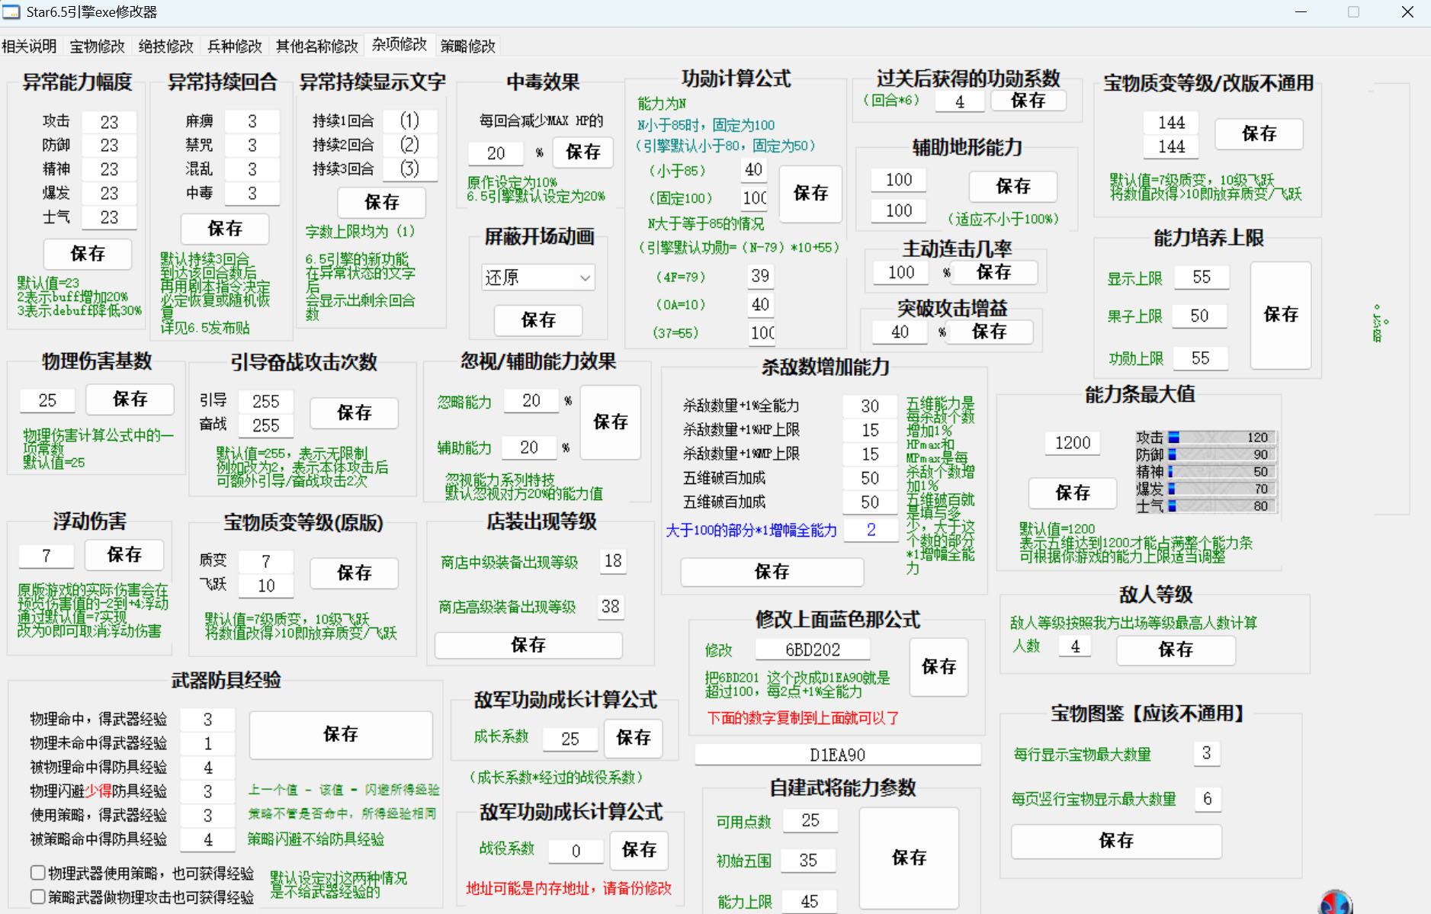Click 保存 in the 中毒效果 section
The height and width of the screenshot is (914, 1431).
583,152
